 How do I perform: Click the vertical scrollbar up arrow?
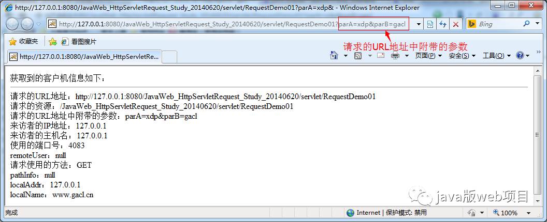pyautogui.click(x=538, y=72)
